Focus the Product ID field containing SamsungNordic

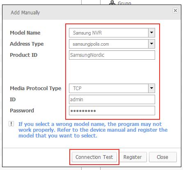112,55
